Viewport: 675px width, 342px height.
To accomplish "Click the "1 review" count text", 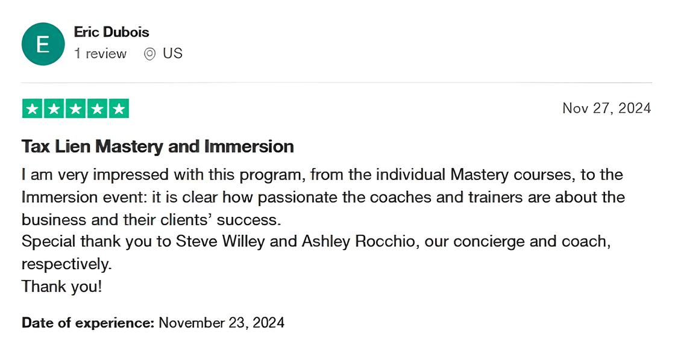I will coord(100,54).
